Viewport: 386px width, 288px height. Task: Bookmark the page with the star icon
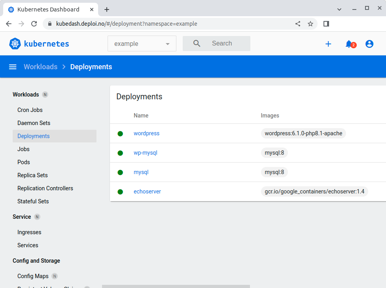pyautogui.click(x=310, y=24)
